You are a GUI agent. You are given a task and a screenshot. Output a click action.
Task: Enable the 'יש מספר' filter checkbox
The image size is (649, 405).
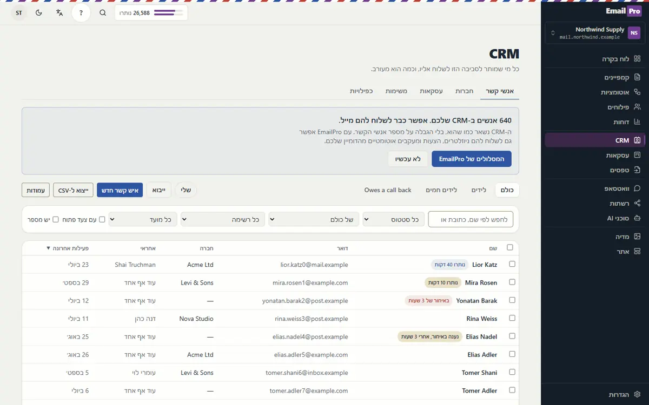(56, 219)
